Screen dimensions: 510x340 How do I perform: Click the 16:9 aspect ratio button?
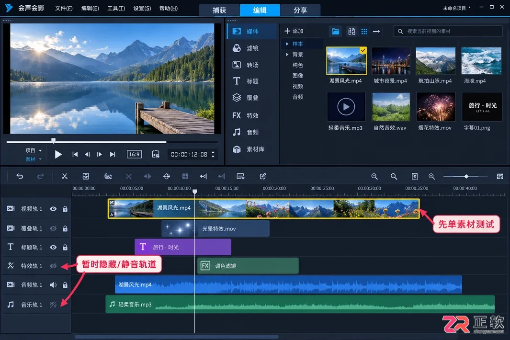click(135, 154)
